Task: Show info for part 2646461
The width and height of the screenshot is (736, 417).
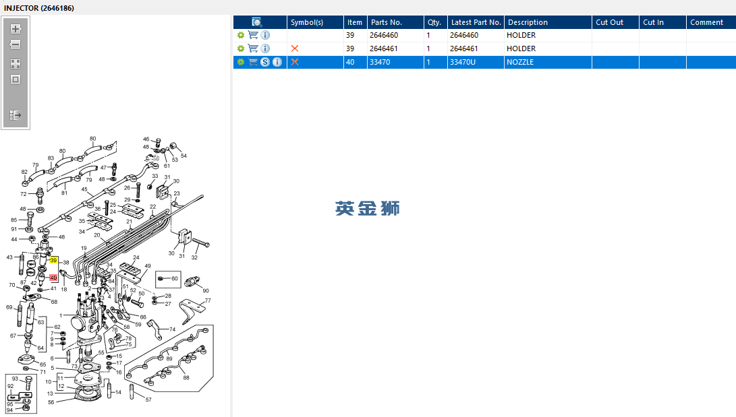Action: coord(265,49)
